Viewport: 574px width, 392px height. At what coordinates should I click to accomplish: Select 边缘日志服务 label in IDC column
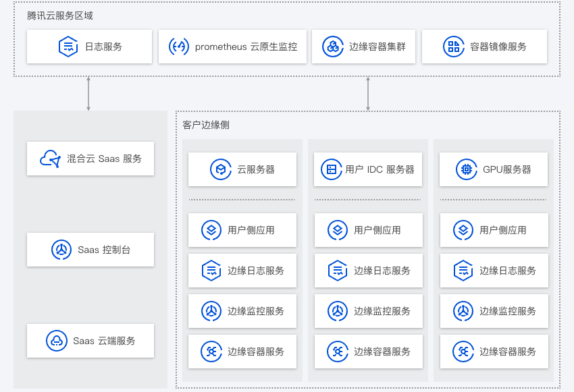pyautogui.click(x=382, y=271)
